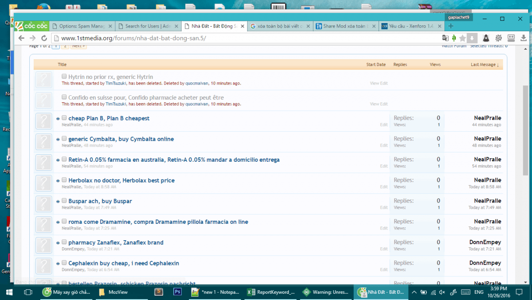Click the translate icon in address bar

(x=445, y=38)
